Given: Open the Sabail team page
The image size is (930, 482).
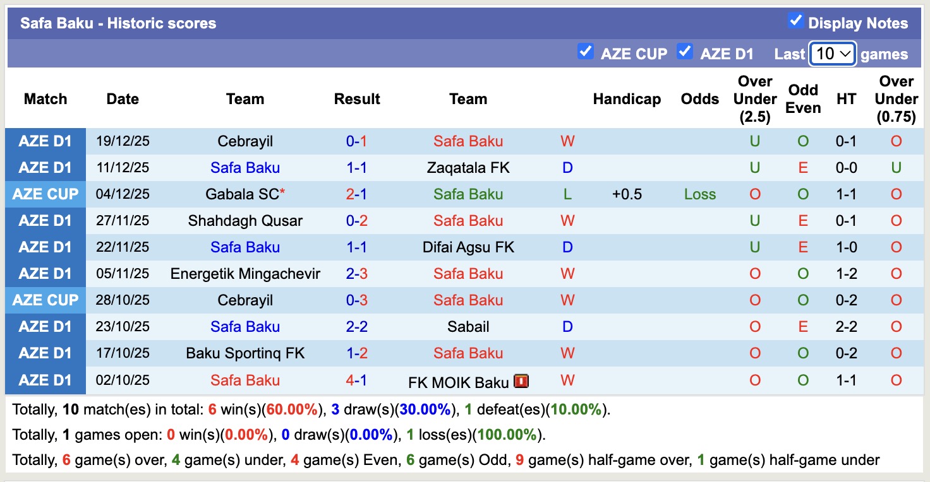Looking at the screenshot, I should tap(468, 326).
